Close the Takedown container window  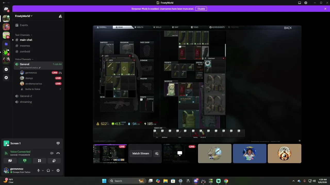224,58
